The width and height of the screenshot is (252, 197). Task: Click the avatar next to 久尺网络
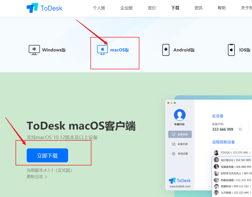coord(216,193)
